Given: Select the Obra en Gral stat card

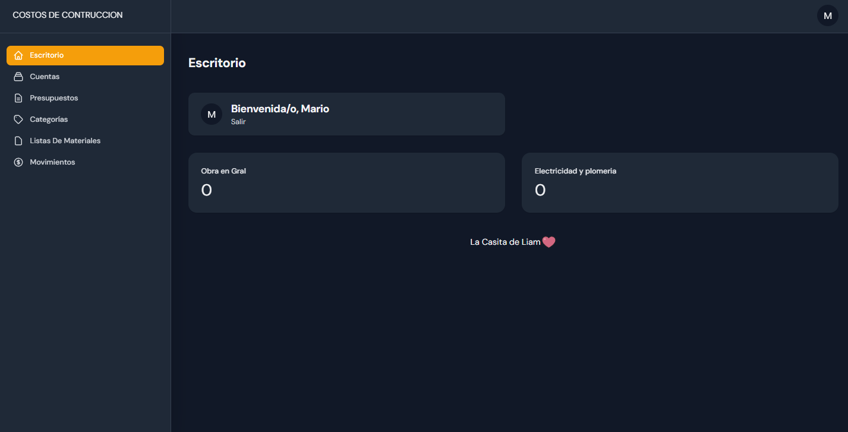Looking at the screenshot, I should pyautogui.click(x=346, y=182).
